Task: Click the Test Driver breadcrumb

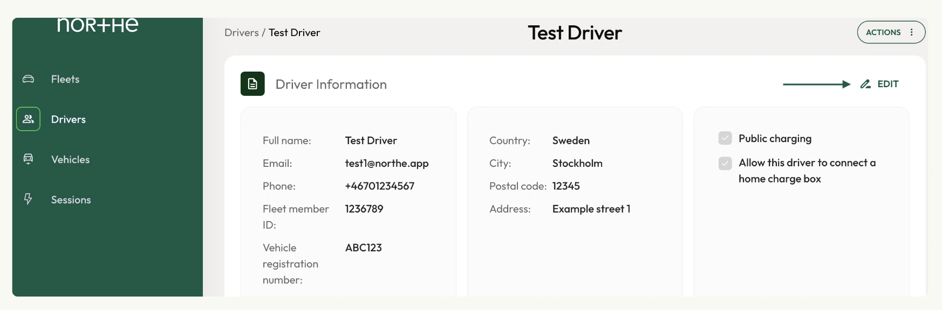Action: tap(295, 33)
